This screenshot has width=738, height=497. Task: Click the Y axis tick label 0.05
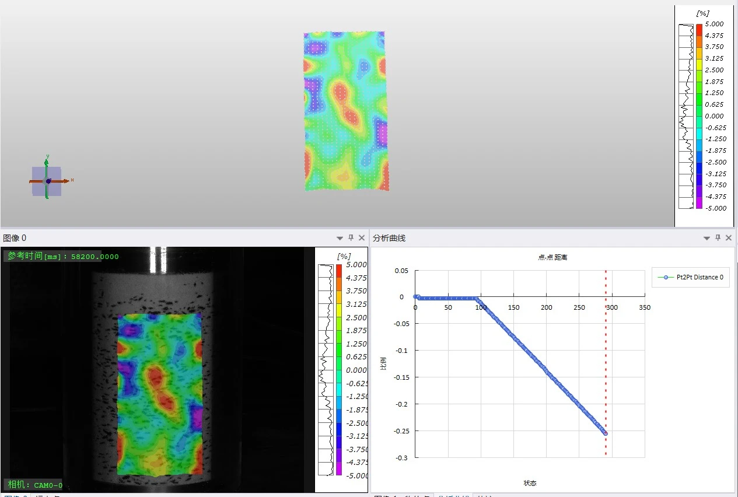[401, 271]
